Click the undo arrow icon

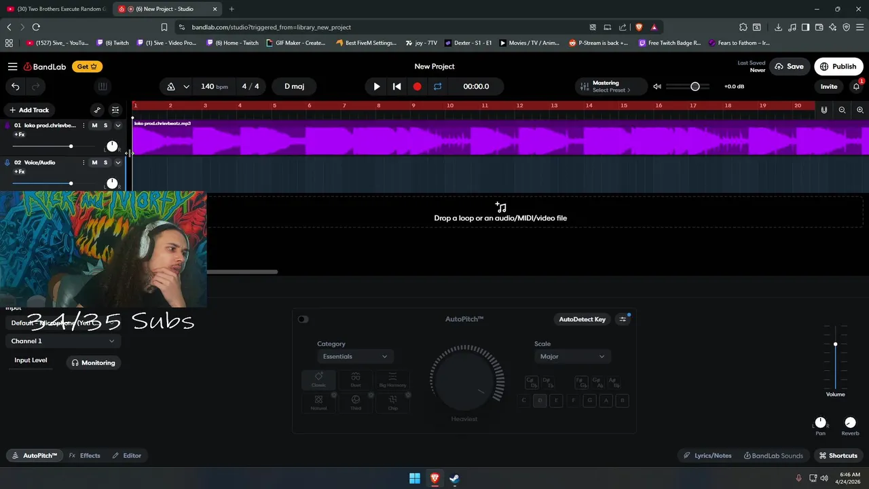tap(15, 86)
